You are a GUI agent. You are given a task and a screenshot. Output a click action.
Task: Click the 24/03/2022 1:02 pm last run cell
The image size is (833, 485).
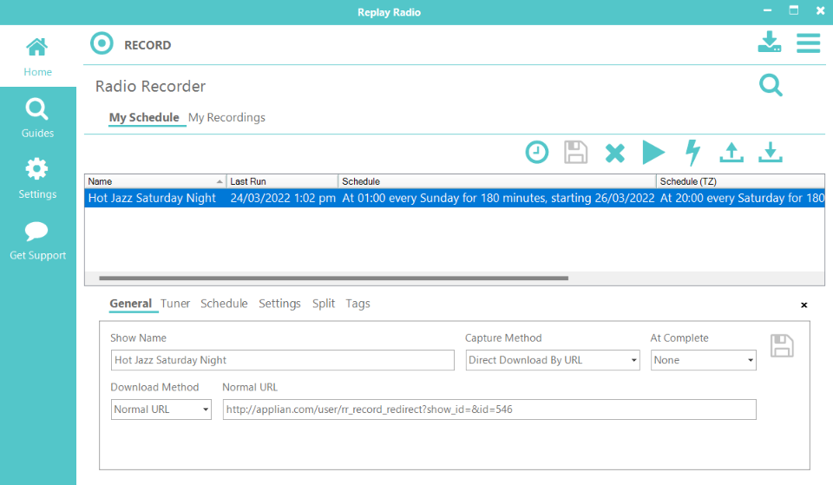[x=283, y=198]
